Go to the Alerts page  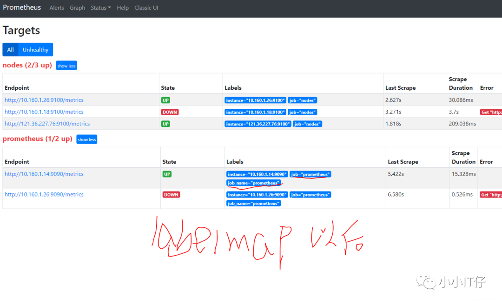click(x=57, y=8)
